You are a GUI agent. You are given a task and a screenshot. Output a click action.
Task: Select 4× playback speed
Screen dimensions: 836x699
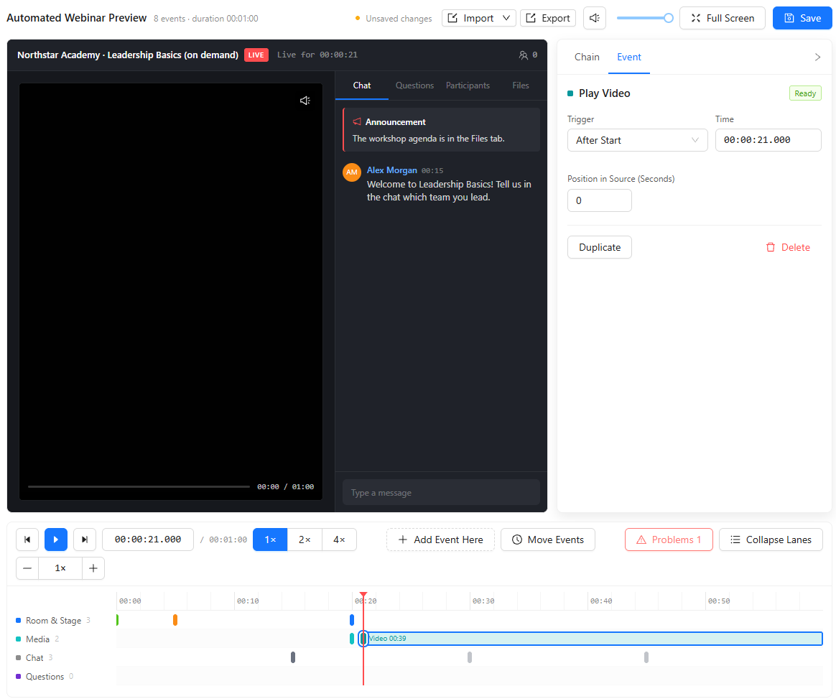(x=339, y=540)
